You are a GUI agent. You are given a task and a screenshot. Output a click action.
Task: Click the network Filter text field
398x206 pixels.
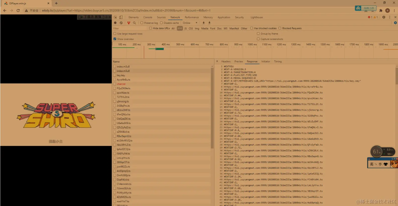point(129,29)
